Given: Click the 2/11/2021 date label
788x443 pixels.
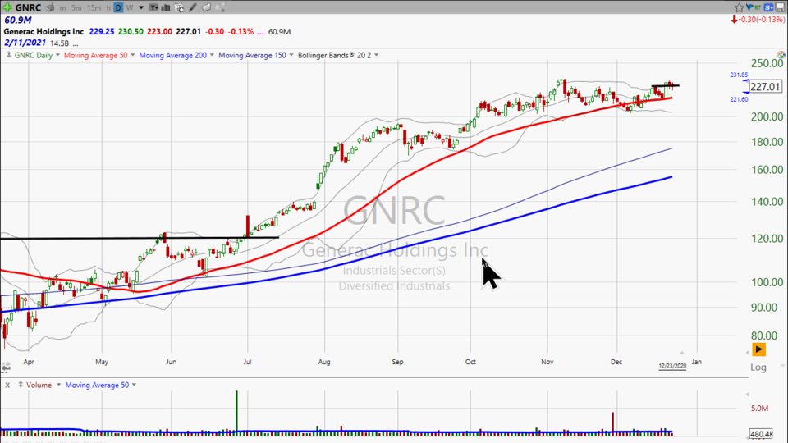Looking at the screenshot, I should (25, 43).
